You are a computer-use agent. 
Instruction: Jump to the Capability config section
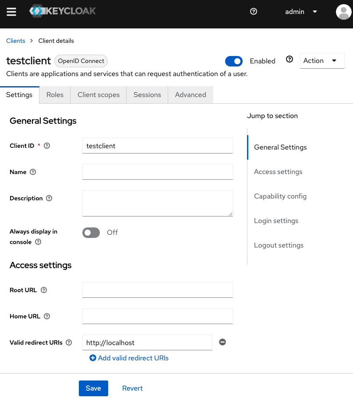pyautogui.click(x=280, y=196)
